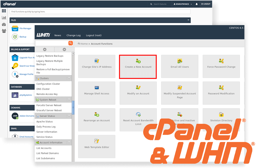Image resolution: width=257 pixels, height=168 pixels.
Task: Open List Accounts in sidebar
Action: pos(44,148)
